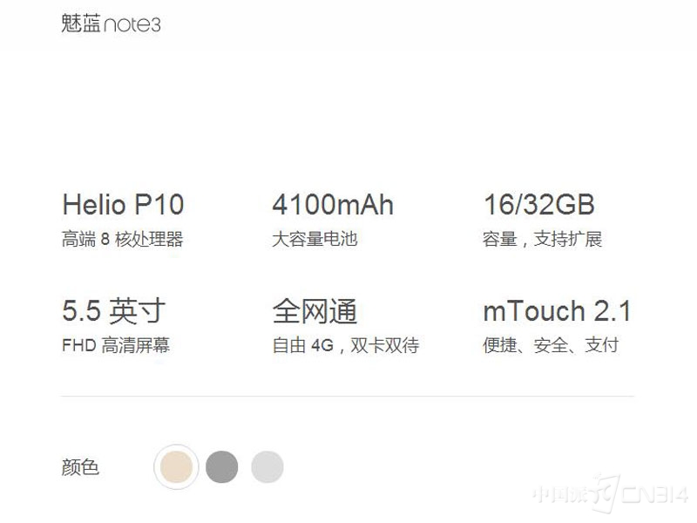Click the 大容量电池 description text
Image resolution: width=697 pixels, height=523 pixels.
[315, 239]
